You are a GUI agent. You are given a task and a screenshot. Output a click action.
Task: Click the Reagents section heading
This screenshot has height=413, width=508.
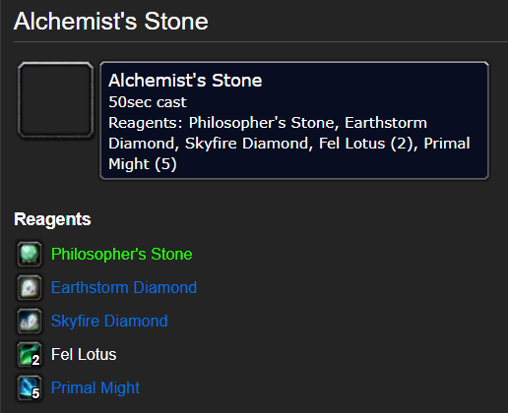click(52, 219)
